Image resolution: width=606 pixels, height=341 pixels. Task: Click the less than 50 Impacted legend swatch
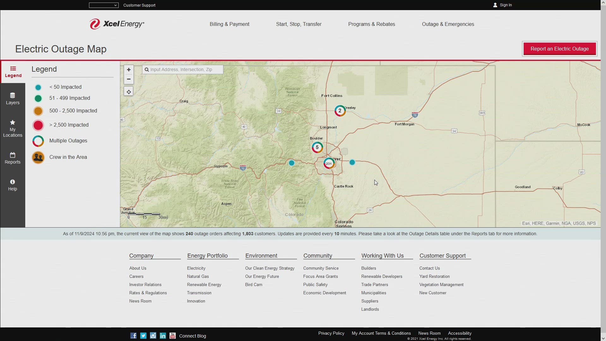(38, 87)
